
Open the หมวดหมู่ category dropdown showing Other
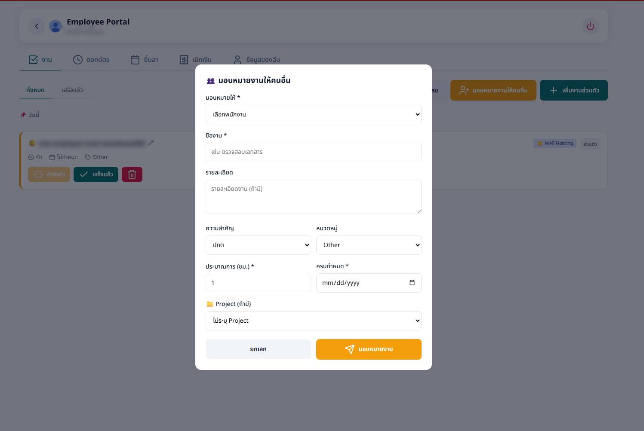[369, 245]
